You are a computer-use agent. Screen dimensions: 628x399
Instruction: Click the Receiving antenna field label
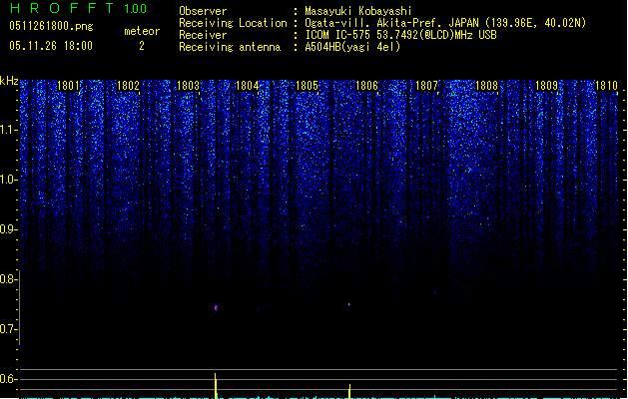(x=230, y=47)
